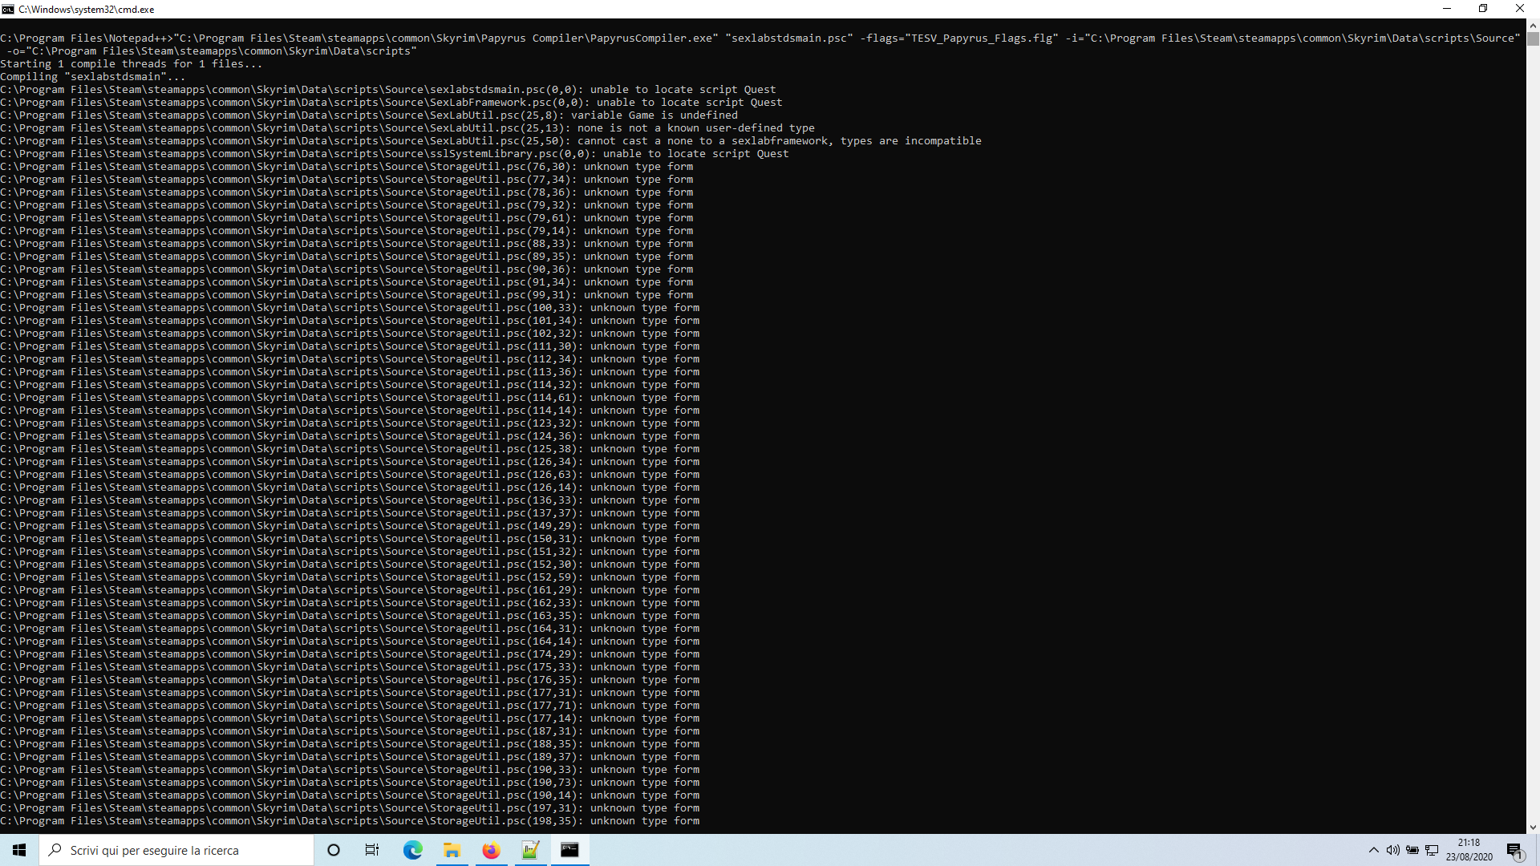Image resolution: width=1540 pixels, height=866 pixels.
Task: Close the cmd.exe window
Action: coord(1520,9)
